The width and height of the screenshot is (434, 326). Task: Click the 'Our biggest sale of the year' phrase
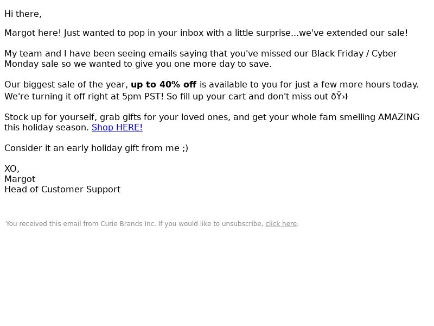[x=66, y=85]
